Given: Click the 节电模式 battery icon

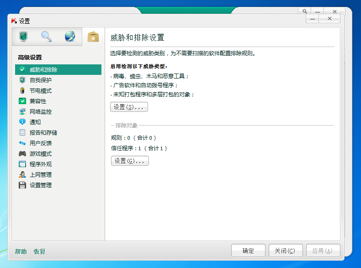Looking at the screenshot, I should (22, 90).
